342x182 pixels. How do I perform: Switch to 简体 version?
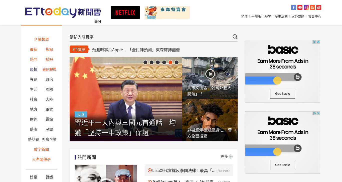(x=244, y=16)
